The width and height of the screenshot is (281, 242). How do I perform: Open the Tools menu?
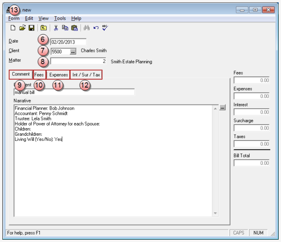point(59,18)
